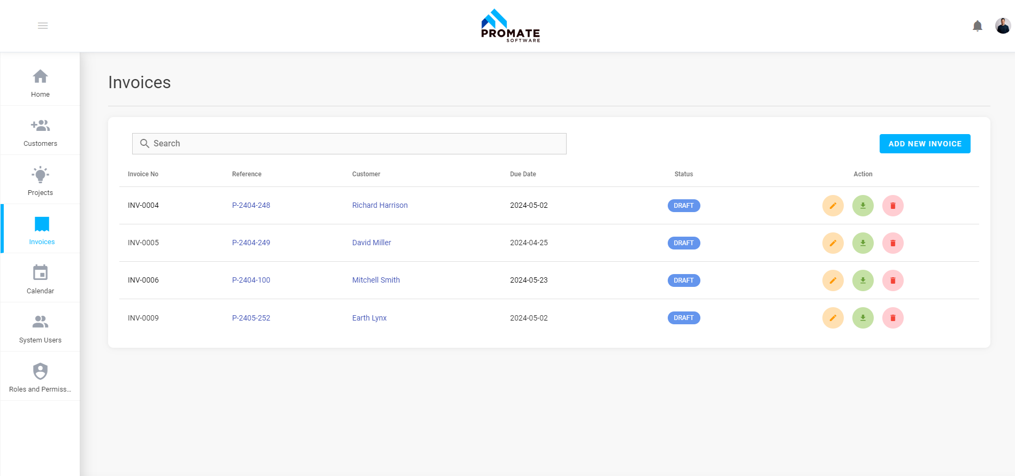Download invoice INV-0004 using green icon

863,206
